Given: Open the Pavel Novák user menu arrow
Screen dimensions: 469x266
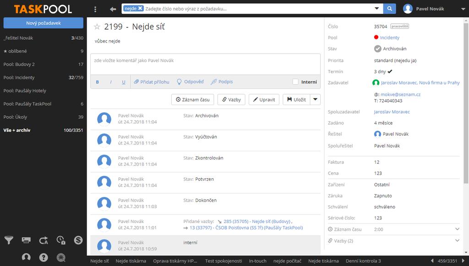Looking at the screenshot, I should (463, 9).
